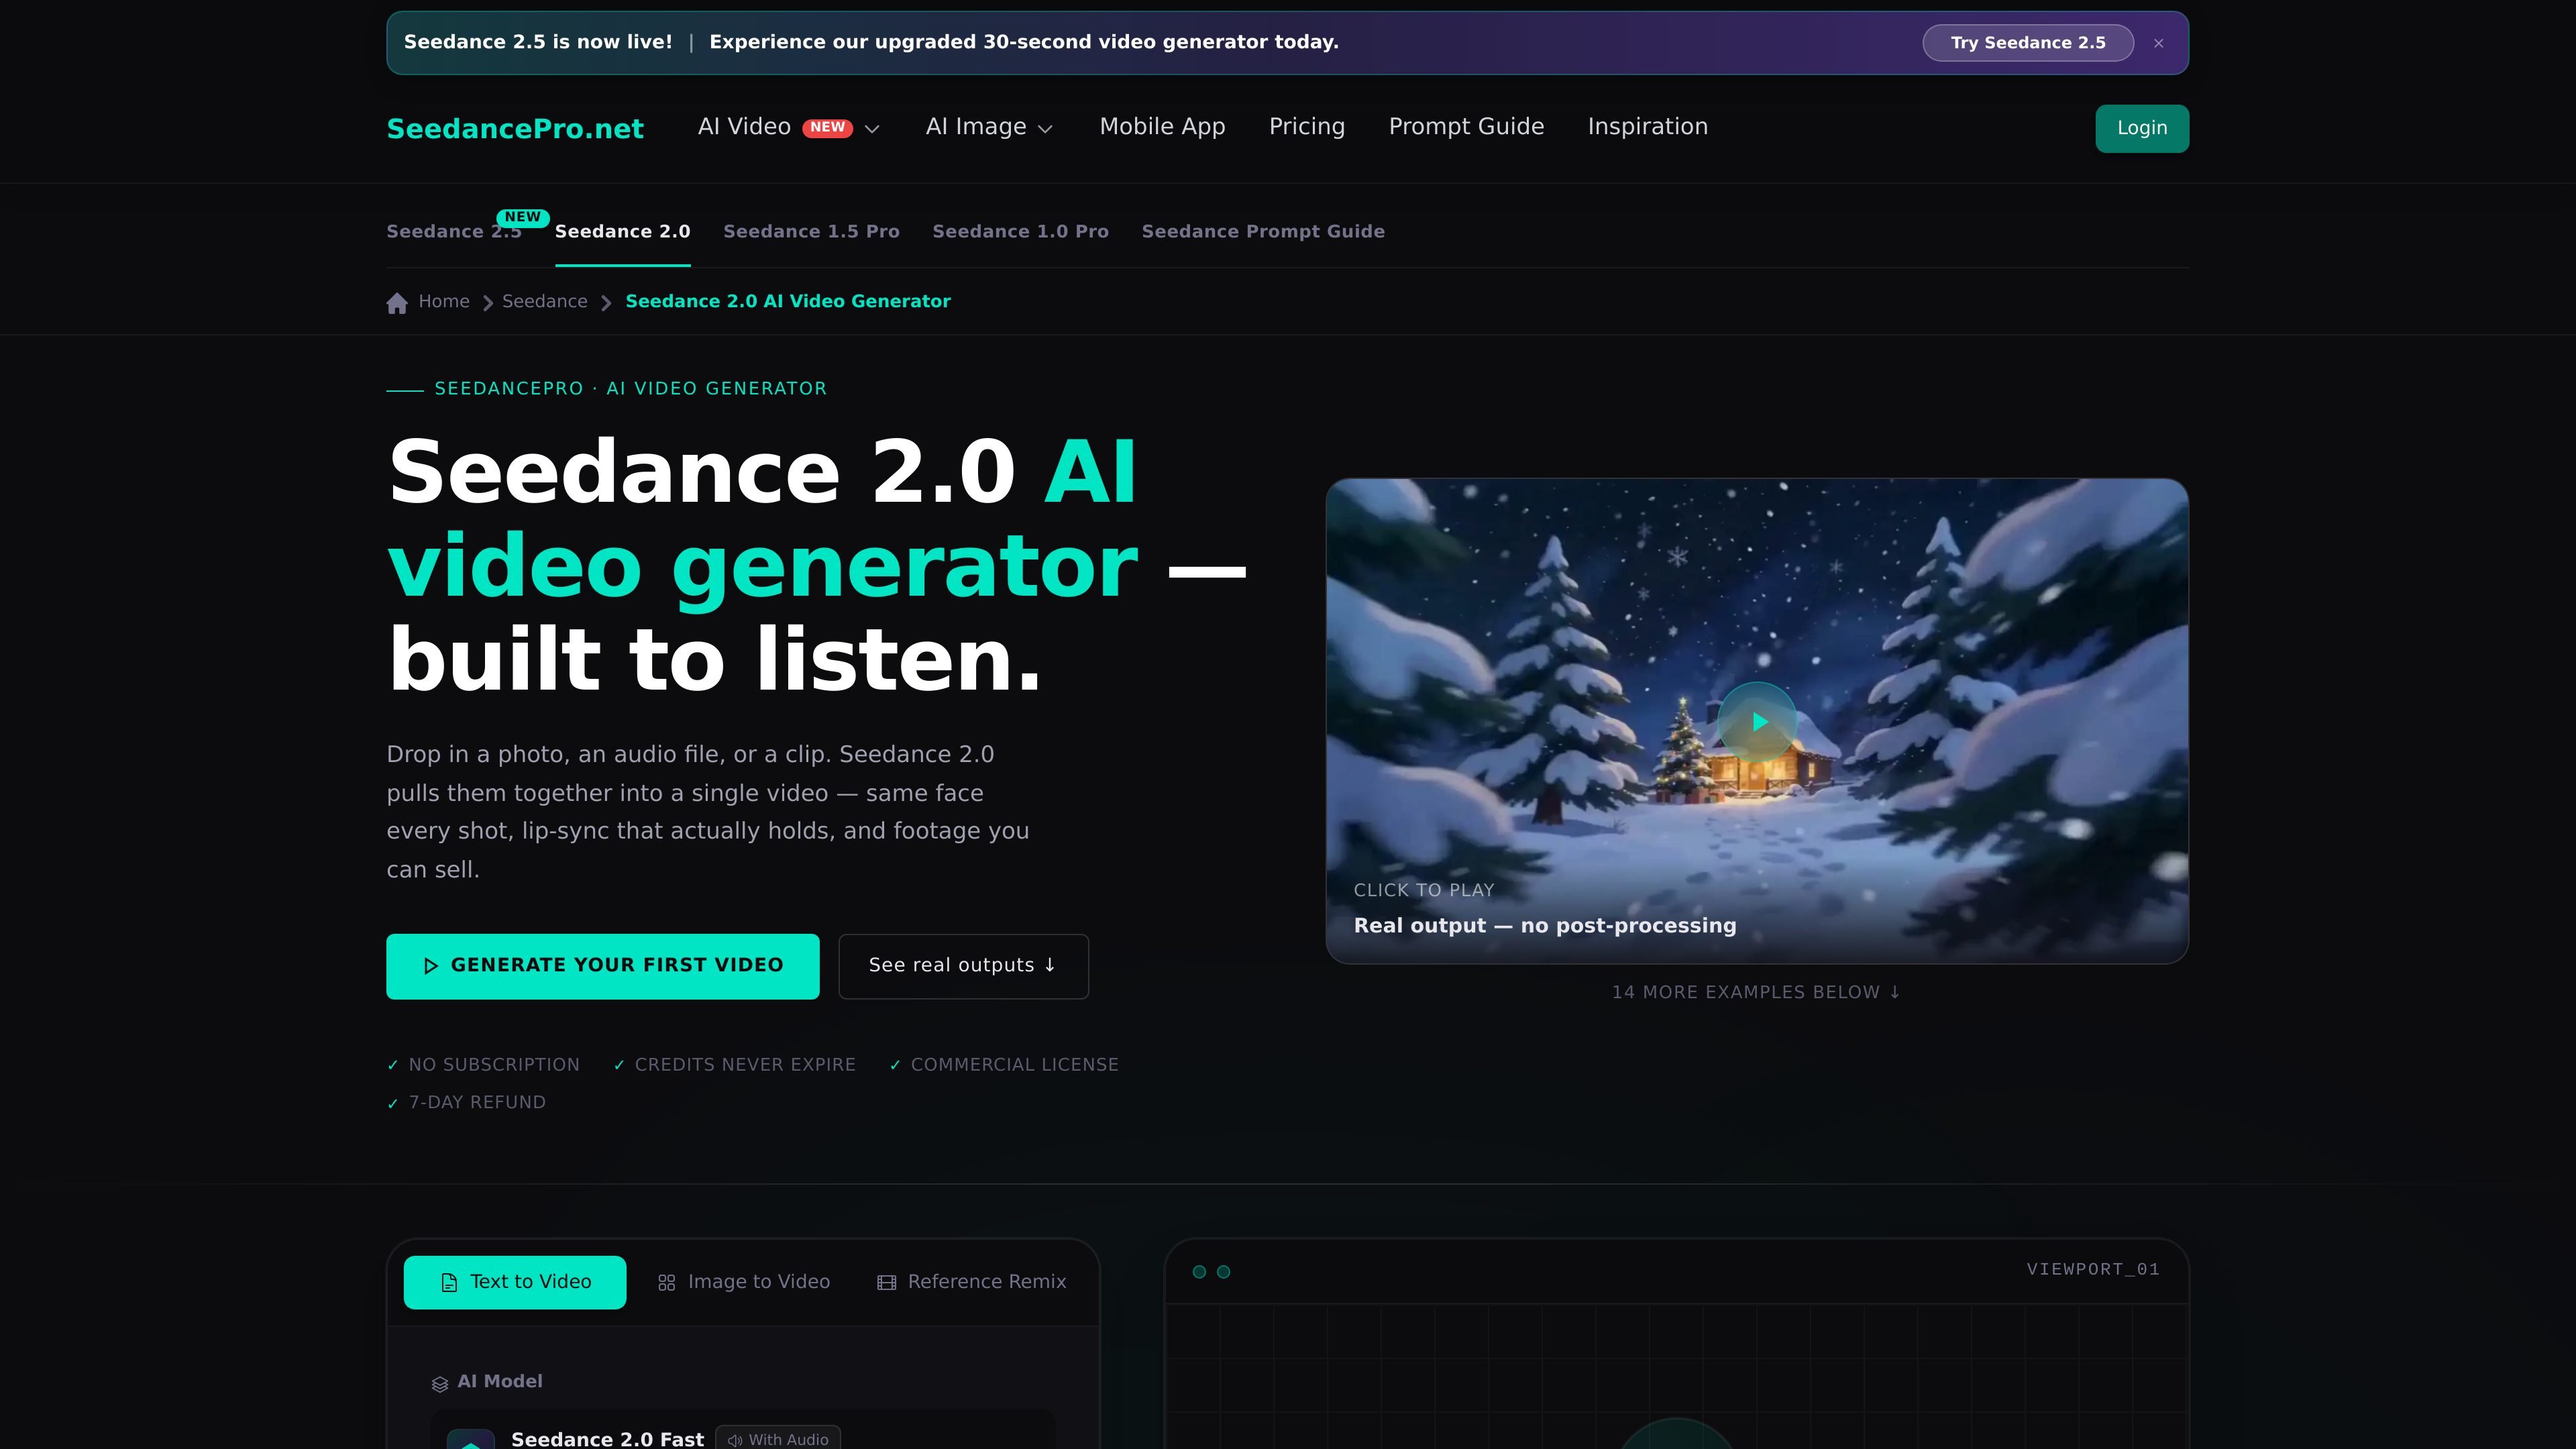
Task: Click the Real output no post-processing caption
Action: point(1544,926)
